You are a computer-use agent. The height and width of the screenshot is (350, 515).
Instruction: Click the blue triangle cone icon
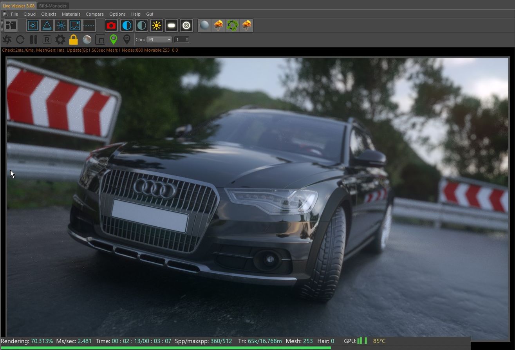pyautogui.click(x=47, y=26)
